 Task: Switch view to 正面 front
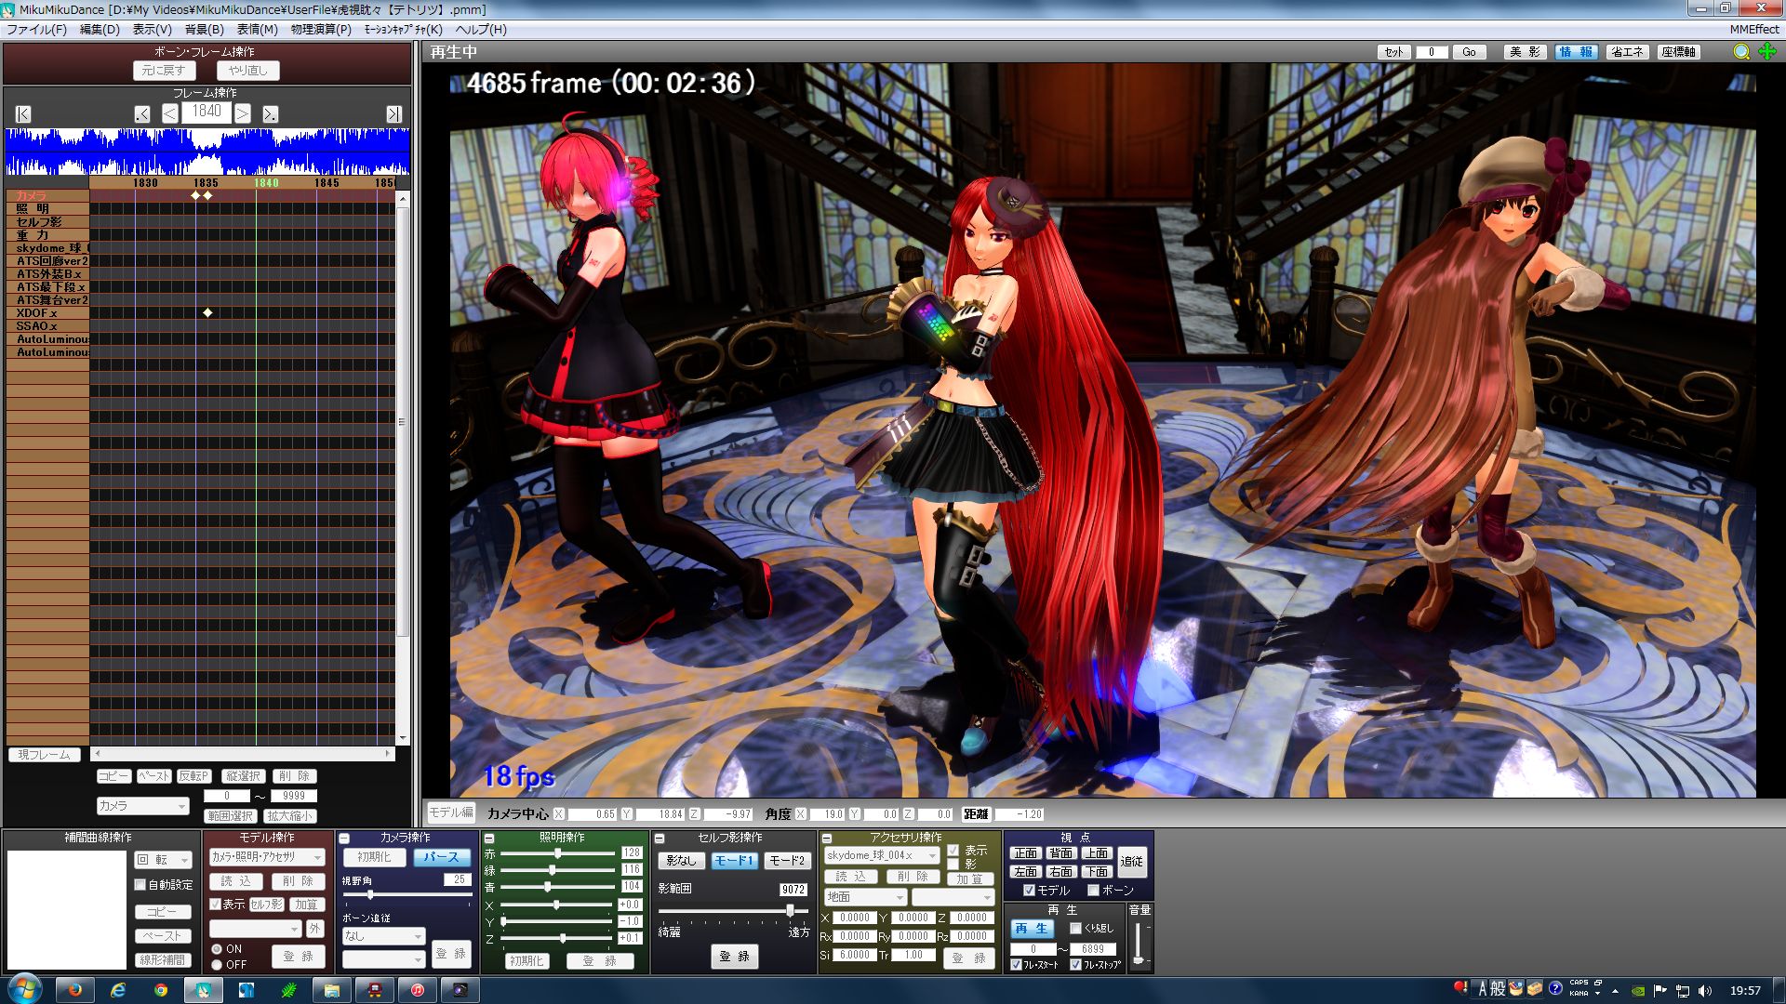pyautogui.click(x=1025, y=853)
